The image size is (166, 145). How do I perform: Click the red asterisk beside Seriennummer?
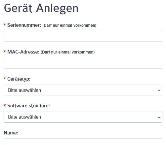(5, 24)
